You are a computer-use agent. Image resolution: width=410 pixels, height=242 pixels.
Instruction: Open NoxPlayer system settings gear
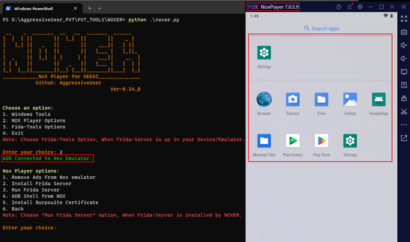pos(360,7)
